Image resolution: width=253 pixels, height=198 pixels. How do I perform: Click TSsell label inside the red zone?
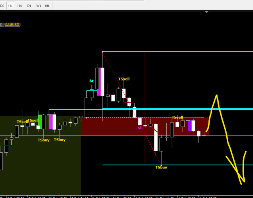click(177, 117)
